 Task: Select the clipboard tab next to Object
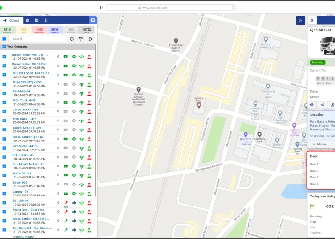(27, 20)
